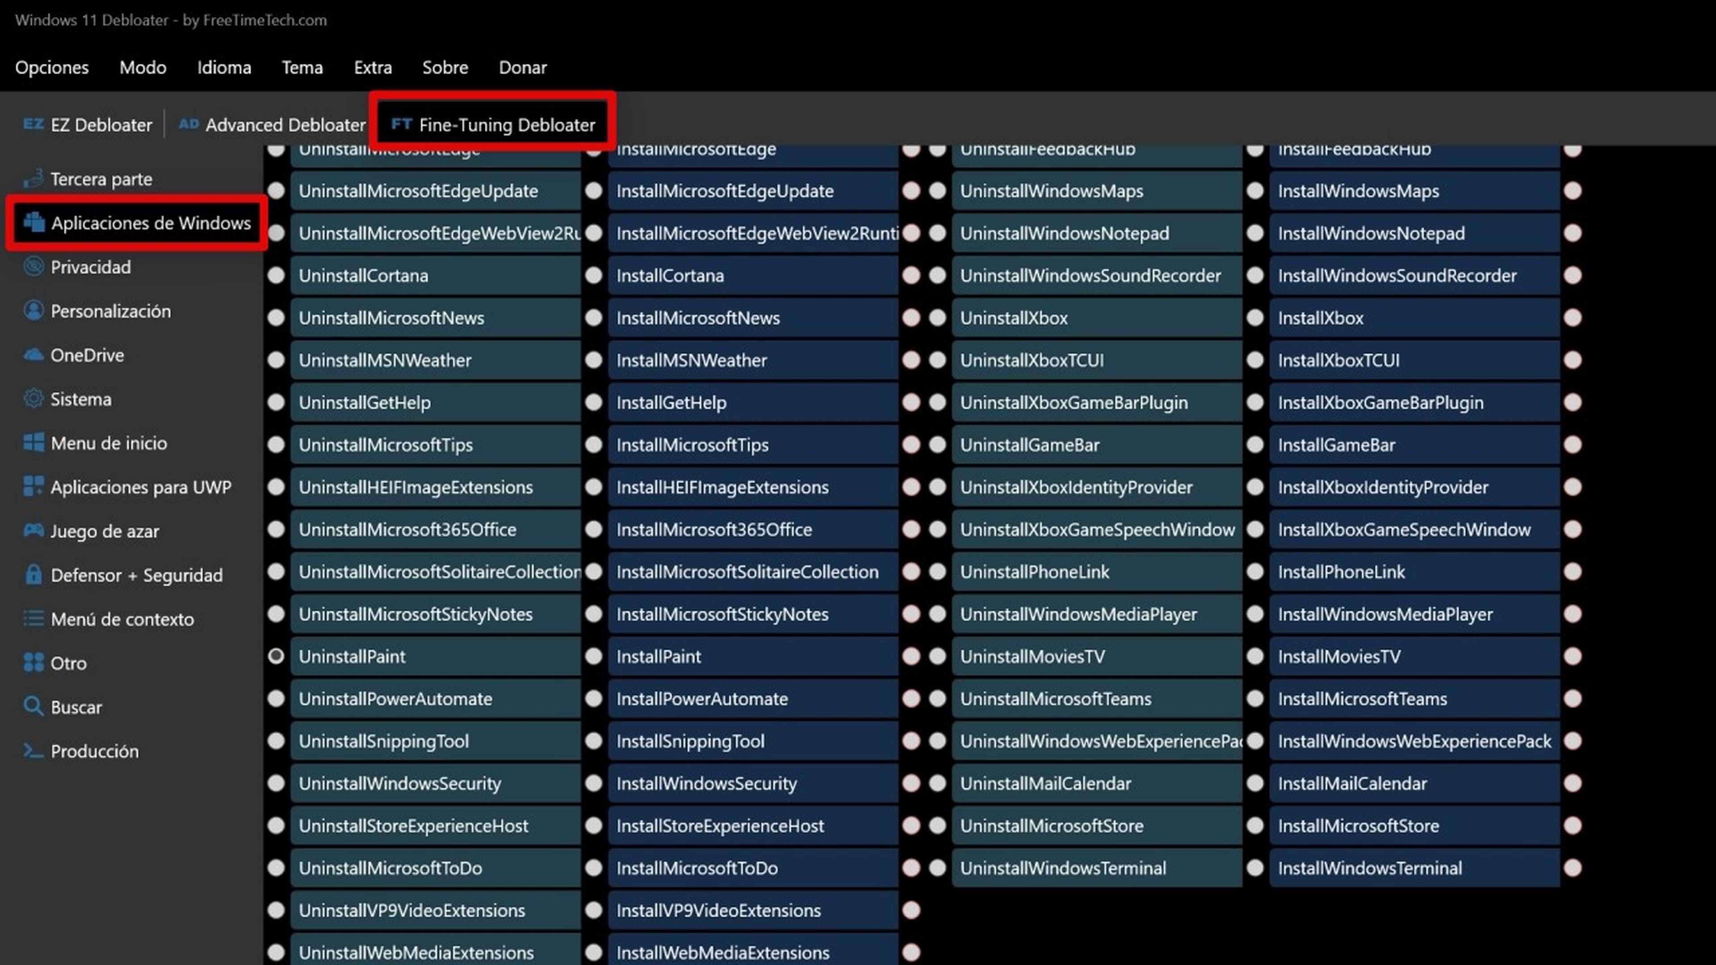Select radio button beside UninstallCortana
The height and width of the screenshot is (965, 1716).
tap(276, 276)
